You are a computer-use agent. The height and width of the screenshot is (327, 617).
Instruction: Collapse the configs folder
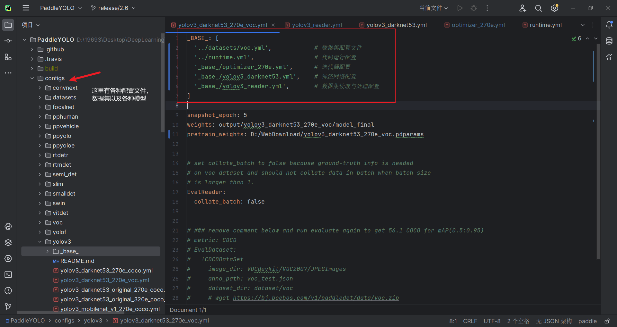(x=32, y=78)
